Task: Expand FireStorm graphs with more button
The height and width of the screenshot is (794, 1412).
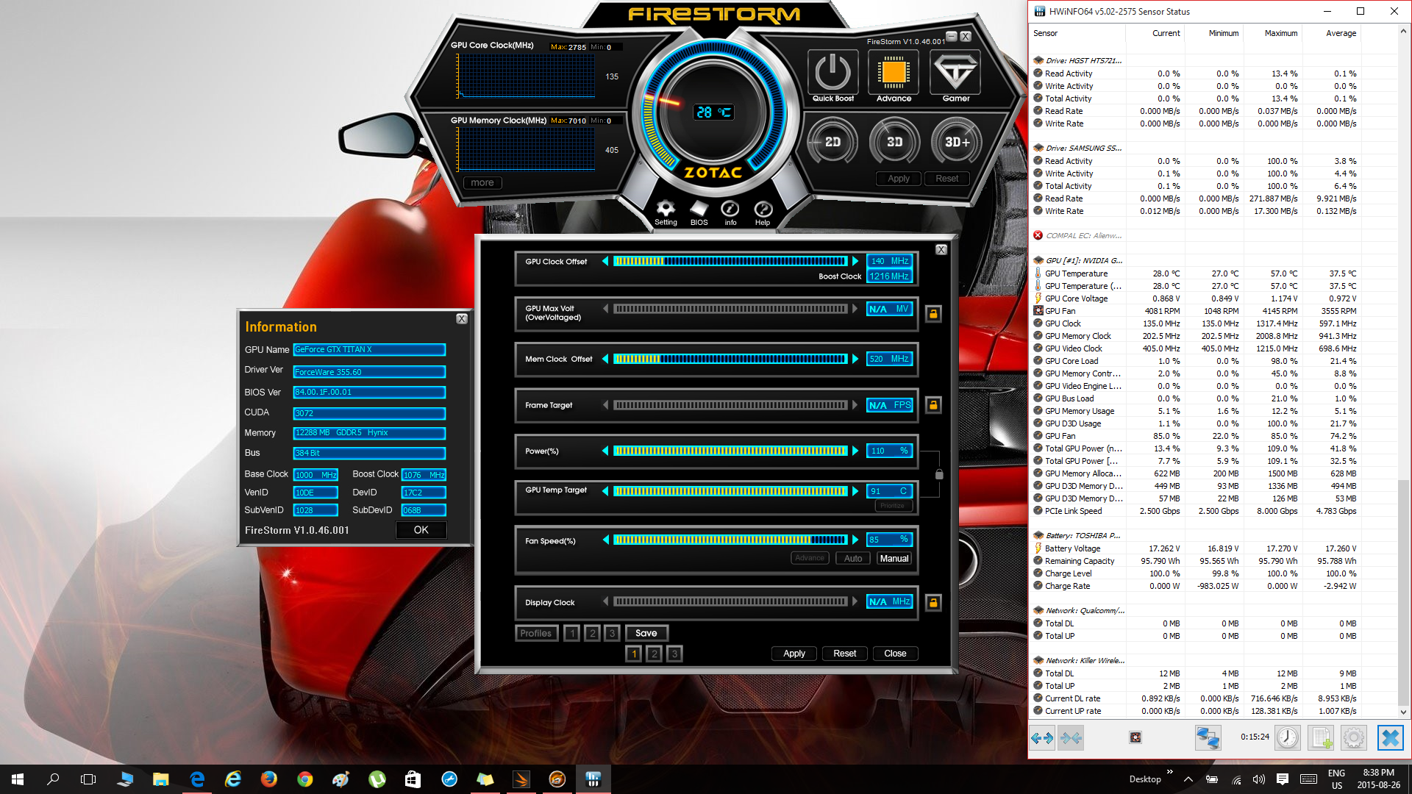Action: (482, 182)
